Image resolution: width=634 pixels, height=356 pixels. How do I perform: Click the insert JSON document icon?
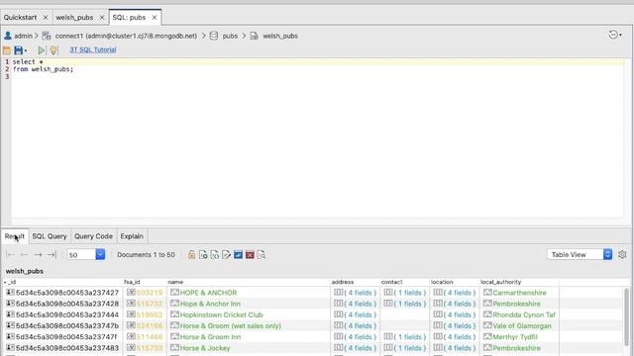(215, 255)
